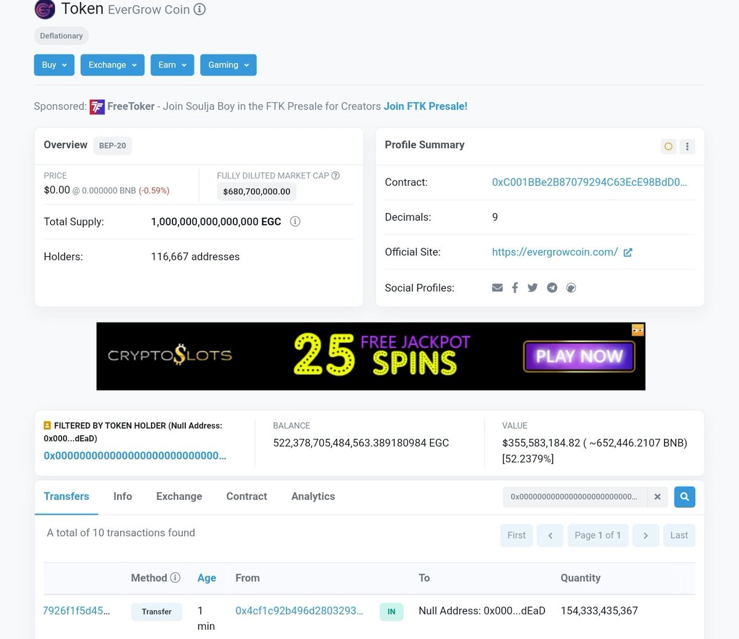Click the external link icon next to evergrowcoin.com
Screen dimensions: 739x639
[628, 252]
